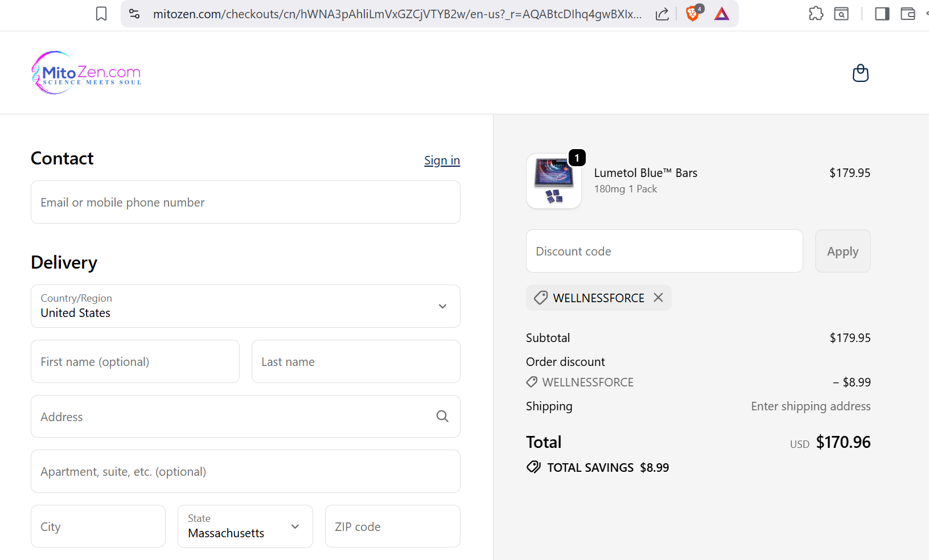Click the Contact section heading
Viewport: 929px width, 560px height.
62,158
